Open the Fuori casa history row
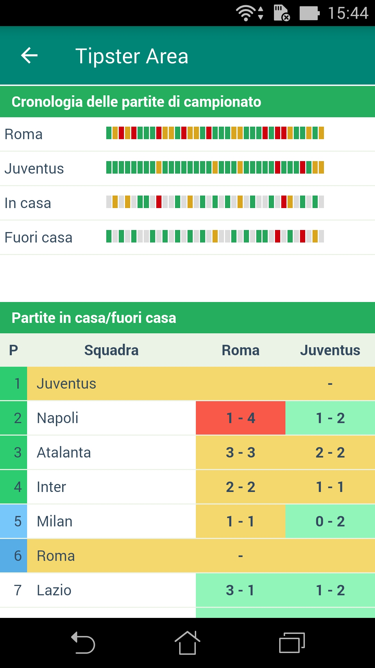The width and height of the screenshot is (375, 668). point(187,237)
